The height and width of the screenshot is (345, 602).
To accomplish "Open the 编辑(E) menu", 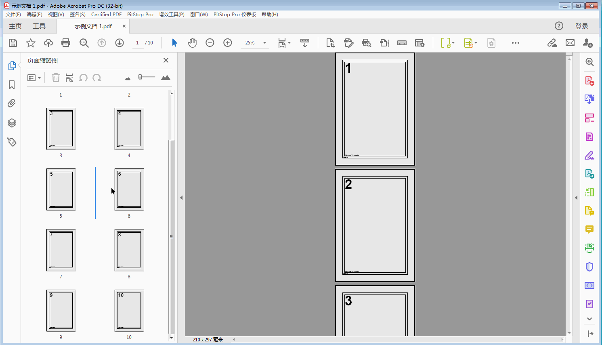I will [34, 14].
